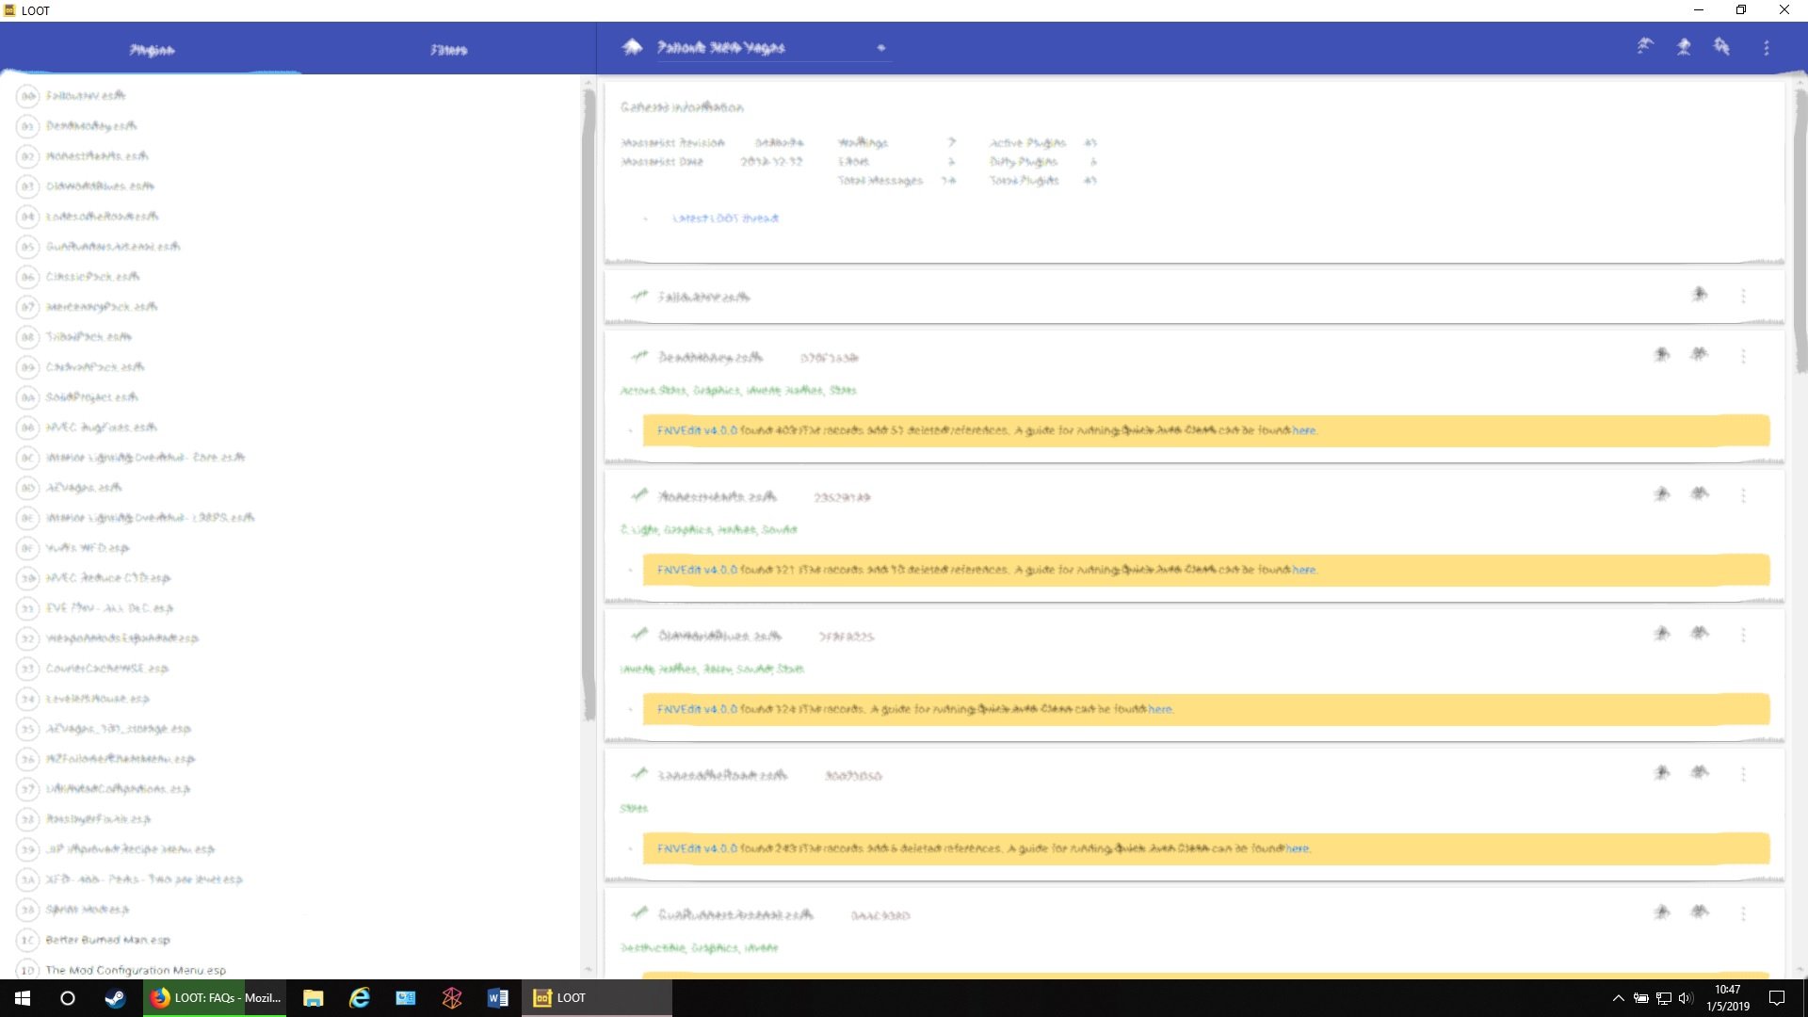Click the sidebar plugin list scrollbar

coord(589,405)
